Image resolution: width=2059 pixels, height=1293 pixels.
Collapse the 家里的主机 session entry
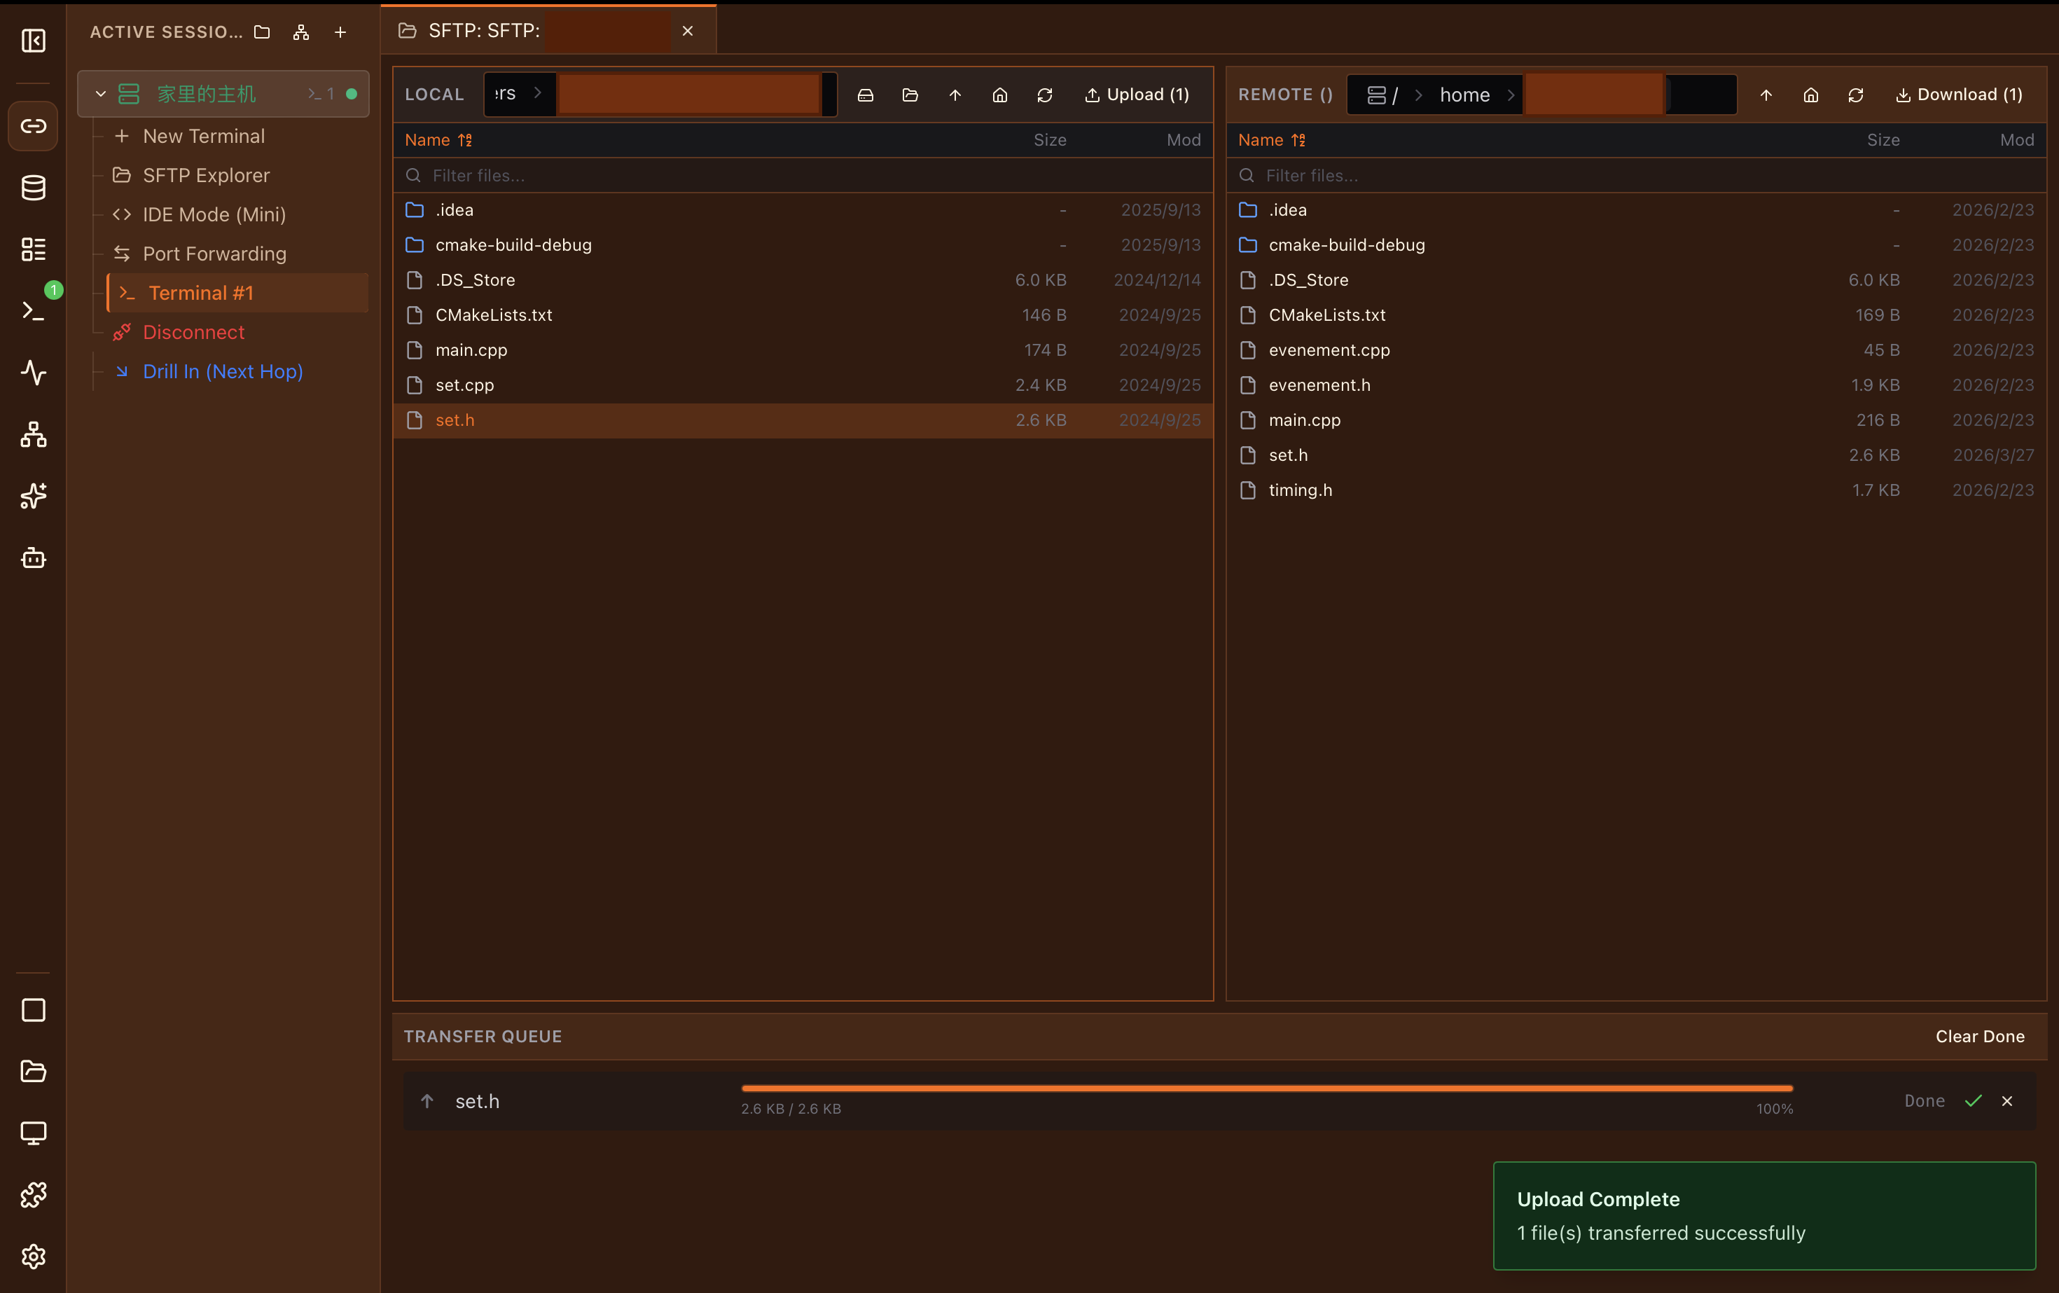[x=101, y=93]
